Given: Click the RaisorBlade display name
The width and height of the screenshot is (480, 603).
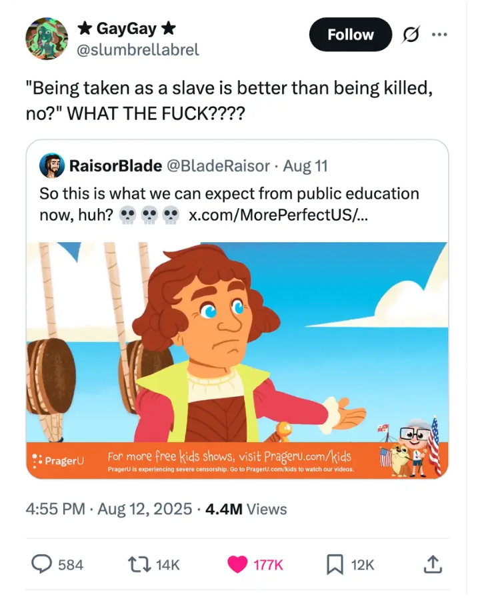Looking at the screenshot, I should pos(115,165).
